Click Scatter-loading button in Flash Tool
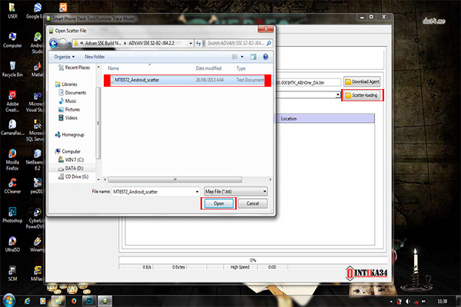 (362, 95)
